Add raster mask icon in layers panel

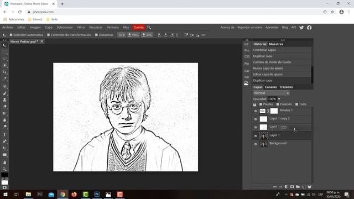coord(292,187)
